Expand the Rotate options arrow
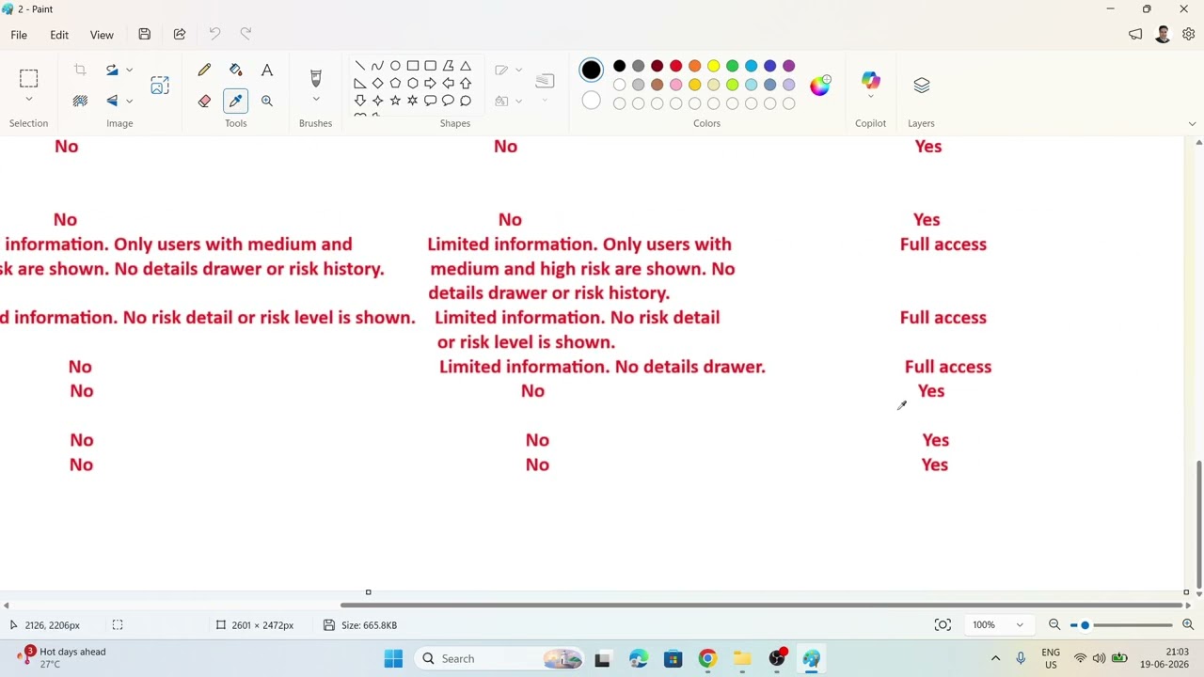Image resolution: width=1204 pixels, height=677 pixels. 129,71
